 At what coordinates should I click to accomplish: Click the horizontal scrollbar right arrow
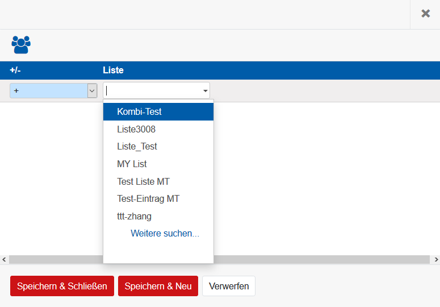click(x=436, y=260)
